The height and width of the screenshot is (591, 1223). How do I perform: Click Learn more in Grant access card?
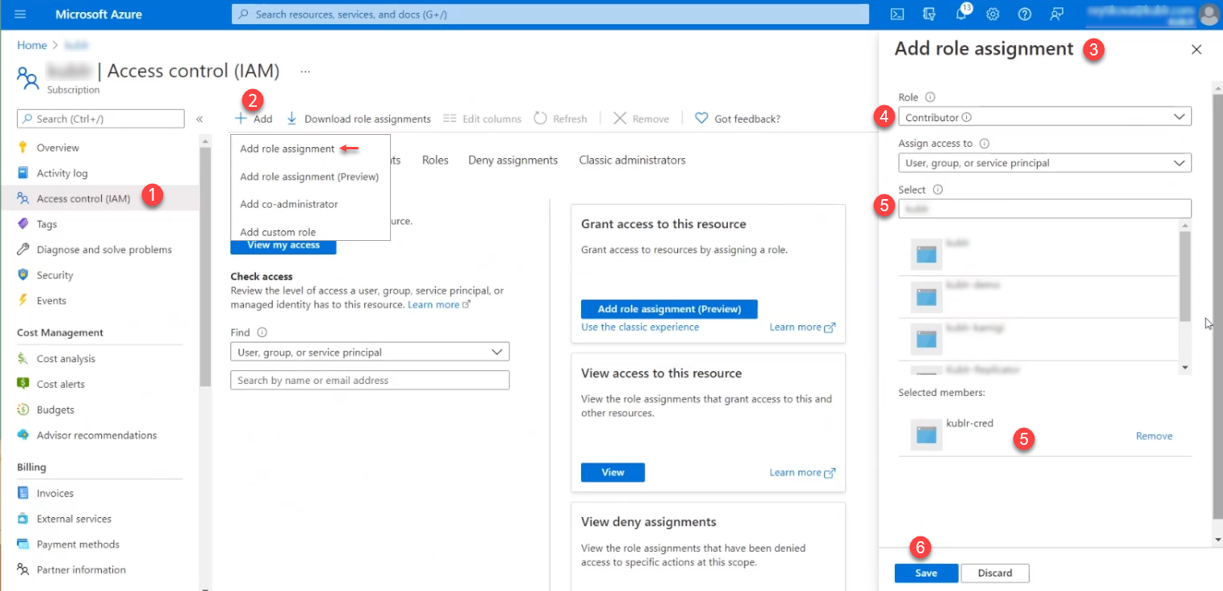click(802, 327)
